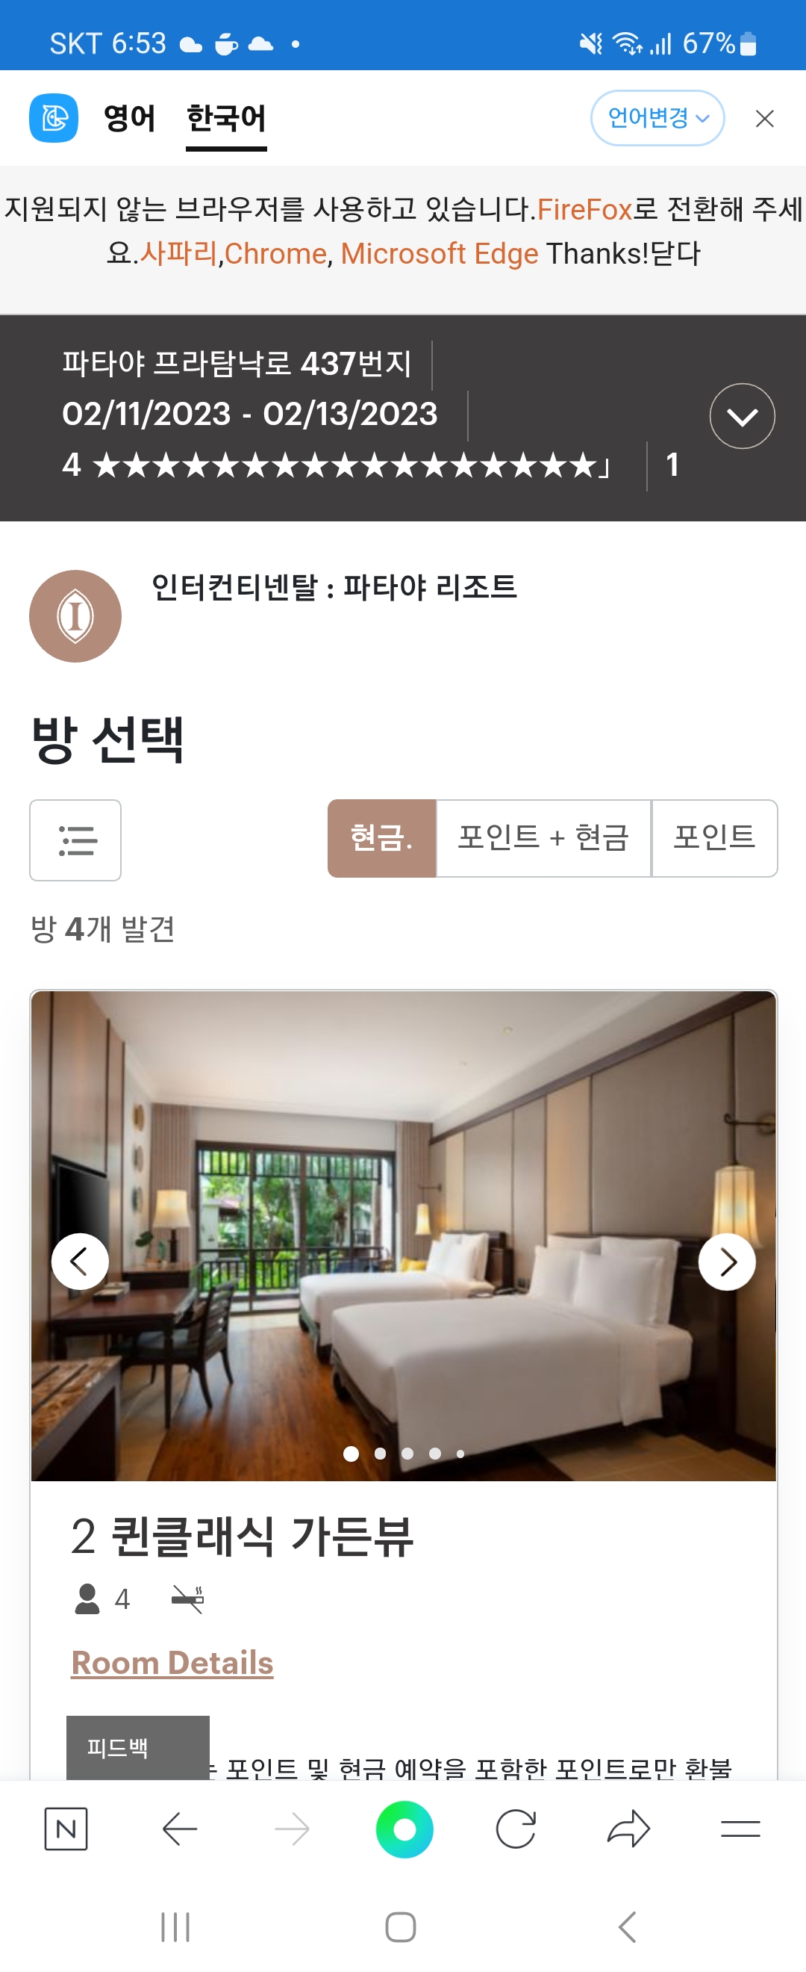Tap the green Naver search circle button
The image size is (806, 1972).
pos(404,1829)
